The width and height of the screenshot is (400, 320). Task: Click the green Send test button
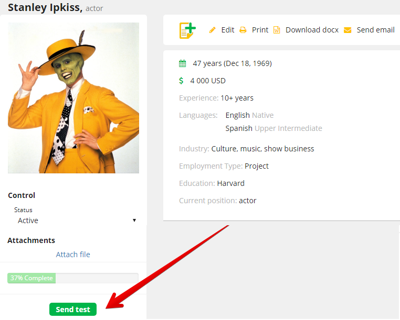click(73, 310)
